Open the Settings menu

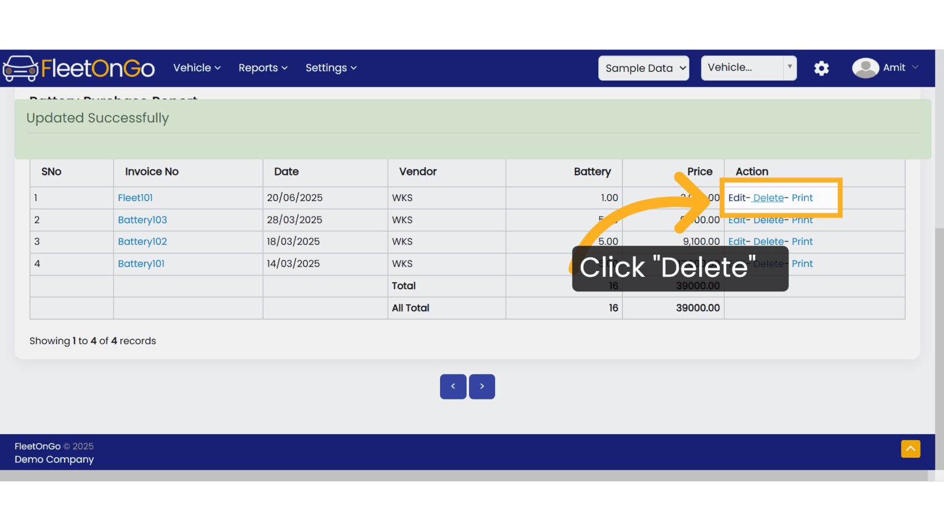[x=331, y=68]
